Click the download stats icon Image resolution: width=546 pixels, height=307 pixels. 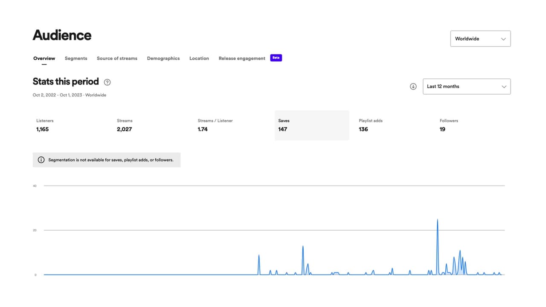(413, 86)
